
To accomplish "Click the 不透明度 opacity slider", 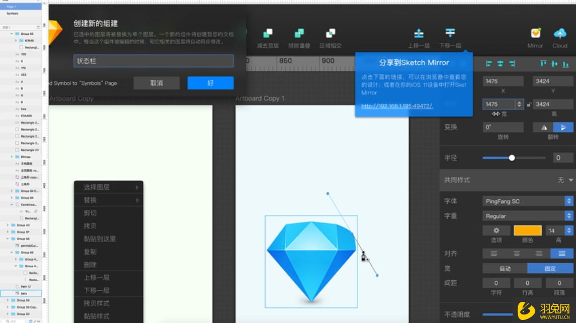I will pos(498,314).
